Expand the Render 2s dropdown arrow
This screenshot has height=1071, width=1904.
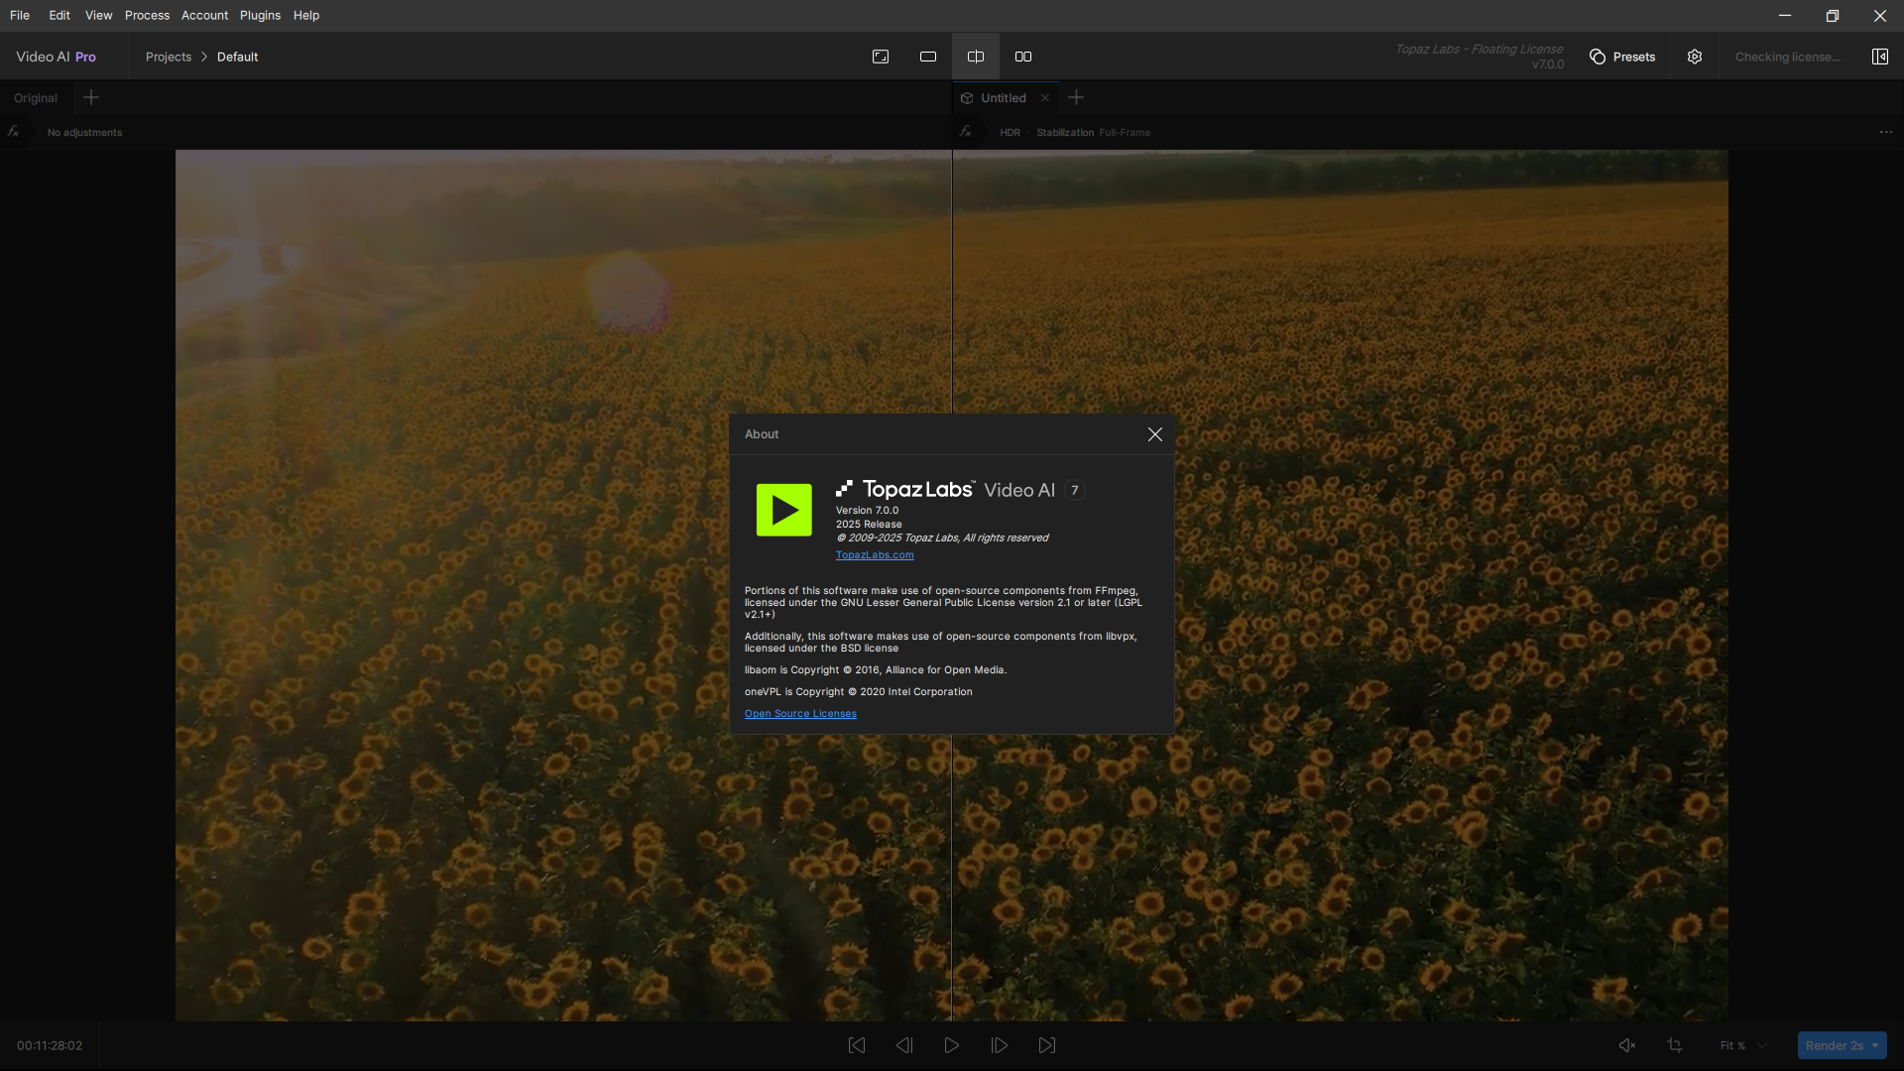pos(1875,1045)
